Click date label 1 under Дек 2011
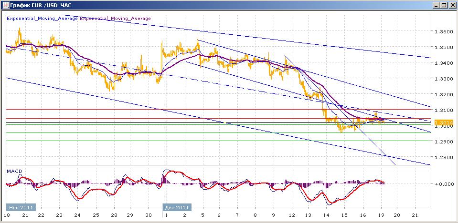458x223 pixels. [x=167, y=215]
